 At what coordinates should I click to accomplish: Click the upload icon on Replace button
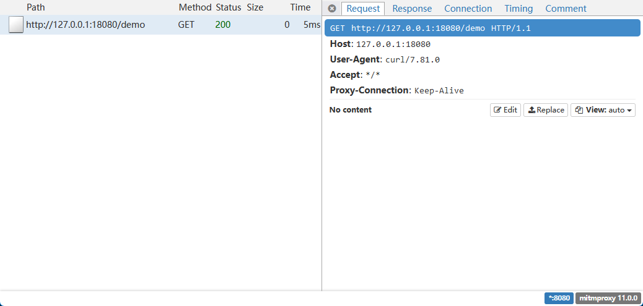[x=531, y=110]
